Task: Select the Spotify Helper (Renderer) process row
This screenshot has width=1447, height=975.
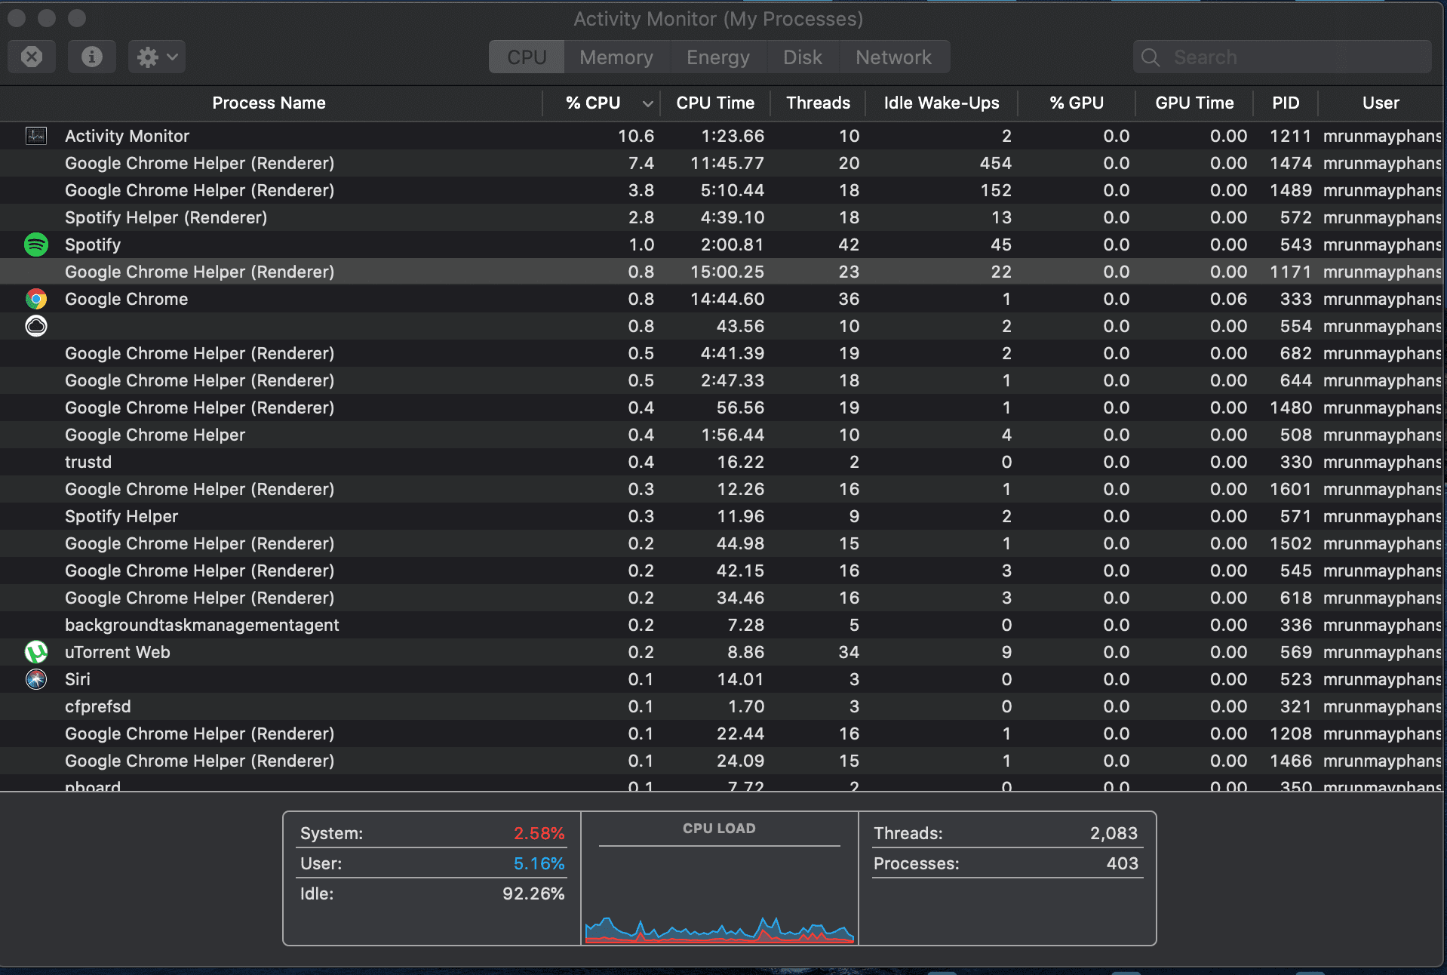Action: tap(721, 217)
